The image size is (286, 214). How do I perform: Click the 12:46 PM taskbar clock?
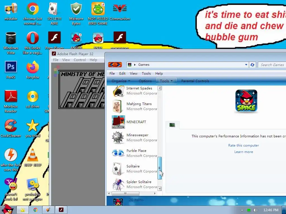tap(271, 210)
